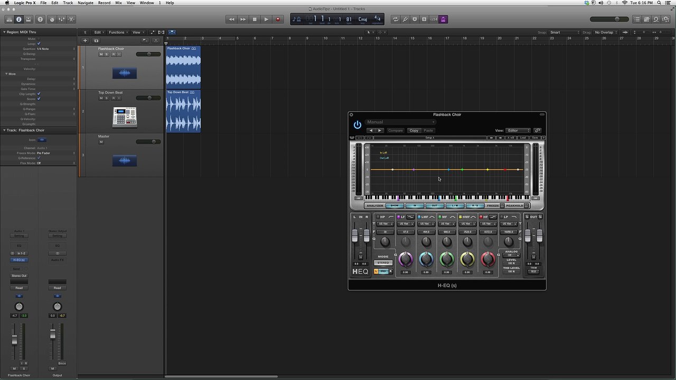
Task: Click the plugin link chain icon
Action: (x=538, y=130)
